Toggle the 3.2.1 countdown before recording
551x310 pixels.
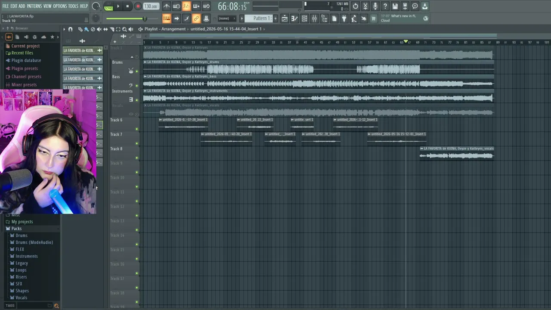pyautogui.click(x=186, y=6)
